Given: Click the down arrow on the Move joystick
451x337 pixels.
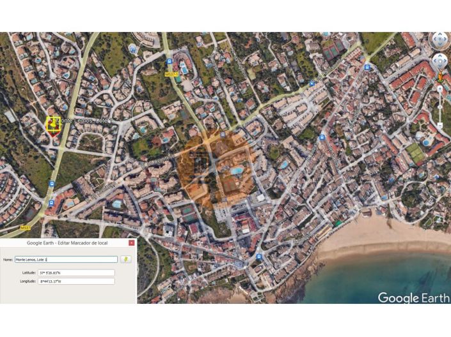Looking at the screenshot, I should point(439,68).
